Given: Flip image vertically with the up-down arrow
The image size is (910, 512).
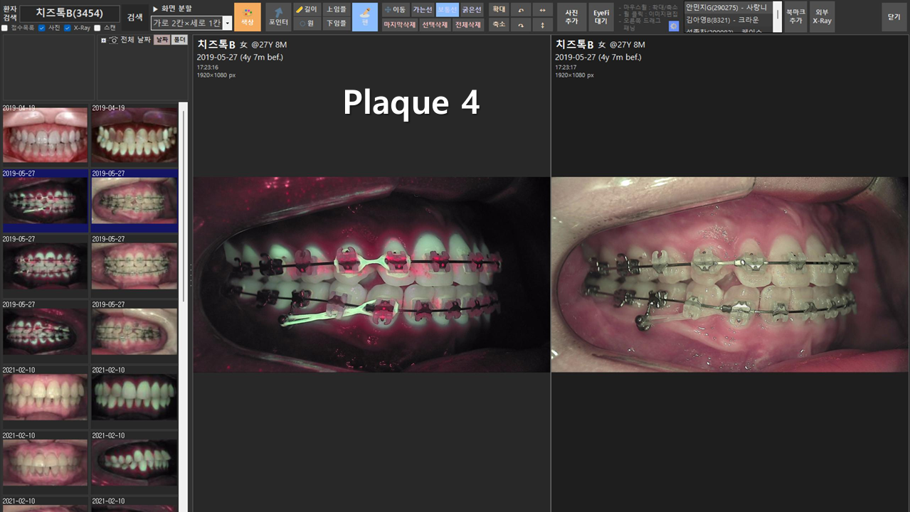Looking at the screenshot, I should pyautogui.click(x=543, y=24).
